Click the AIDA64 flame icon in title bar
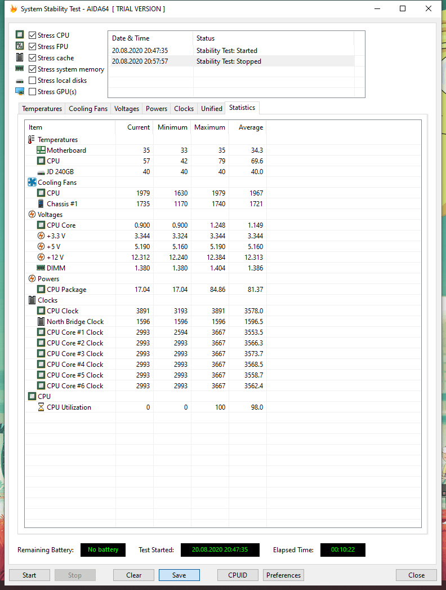Viewport: 446px width, 590px height. coord(14,8)
